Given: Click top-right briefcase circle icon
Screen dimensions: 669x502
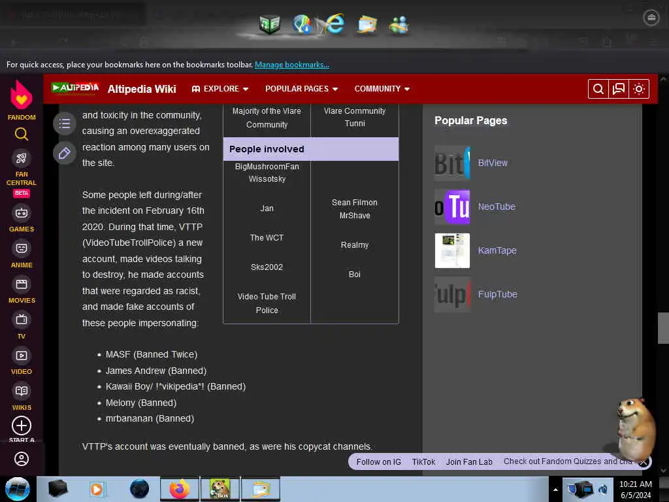Looking at the screenshot, I should coord(651,18).
